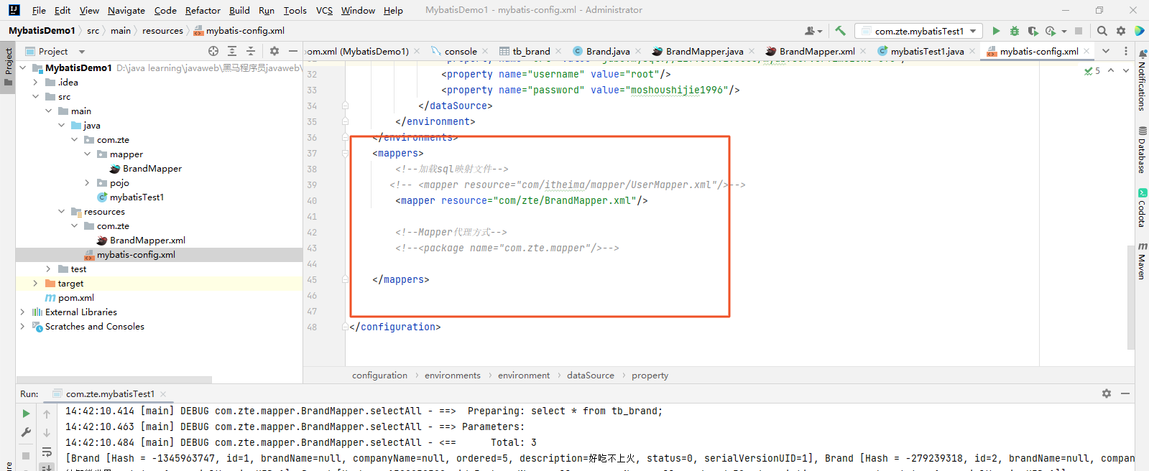Open IDE settings gear in top toolbar
The height and width of the screenshot is (471, 1149).
[1121, 31]
